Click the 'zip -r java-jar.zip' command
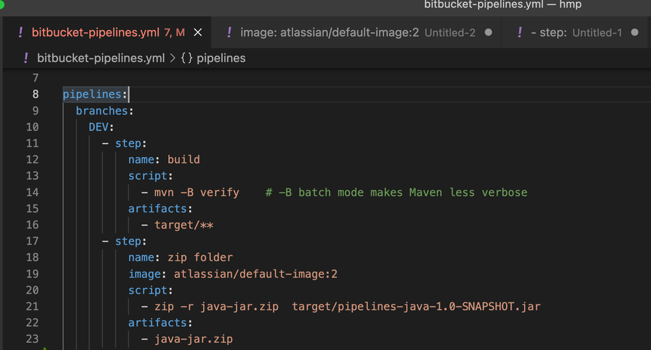Screen dimensions: 651x350 [x=216, y=306]
